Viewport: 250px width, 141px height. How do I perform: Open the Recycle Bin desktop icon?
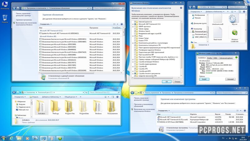pyautogui.click(x=5, y=19)
